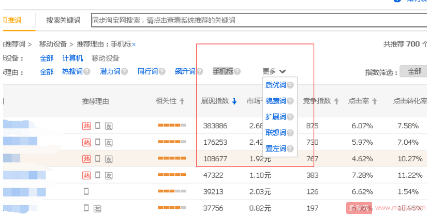Click the phone icon in the 37756 row
The height and width of the screenshot is (214, 429).
click(x=86, y=208)
